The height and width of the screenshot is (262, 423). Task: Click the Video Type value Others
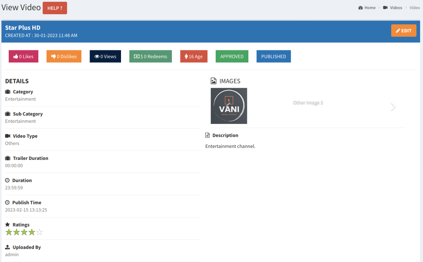[x=12, y=143]
